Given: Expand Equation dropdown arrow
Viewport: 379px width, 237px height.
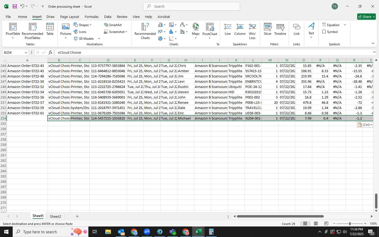Looking at the screenshot, I should coord(345,25).
